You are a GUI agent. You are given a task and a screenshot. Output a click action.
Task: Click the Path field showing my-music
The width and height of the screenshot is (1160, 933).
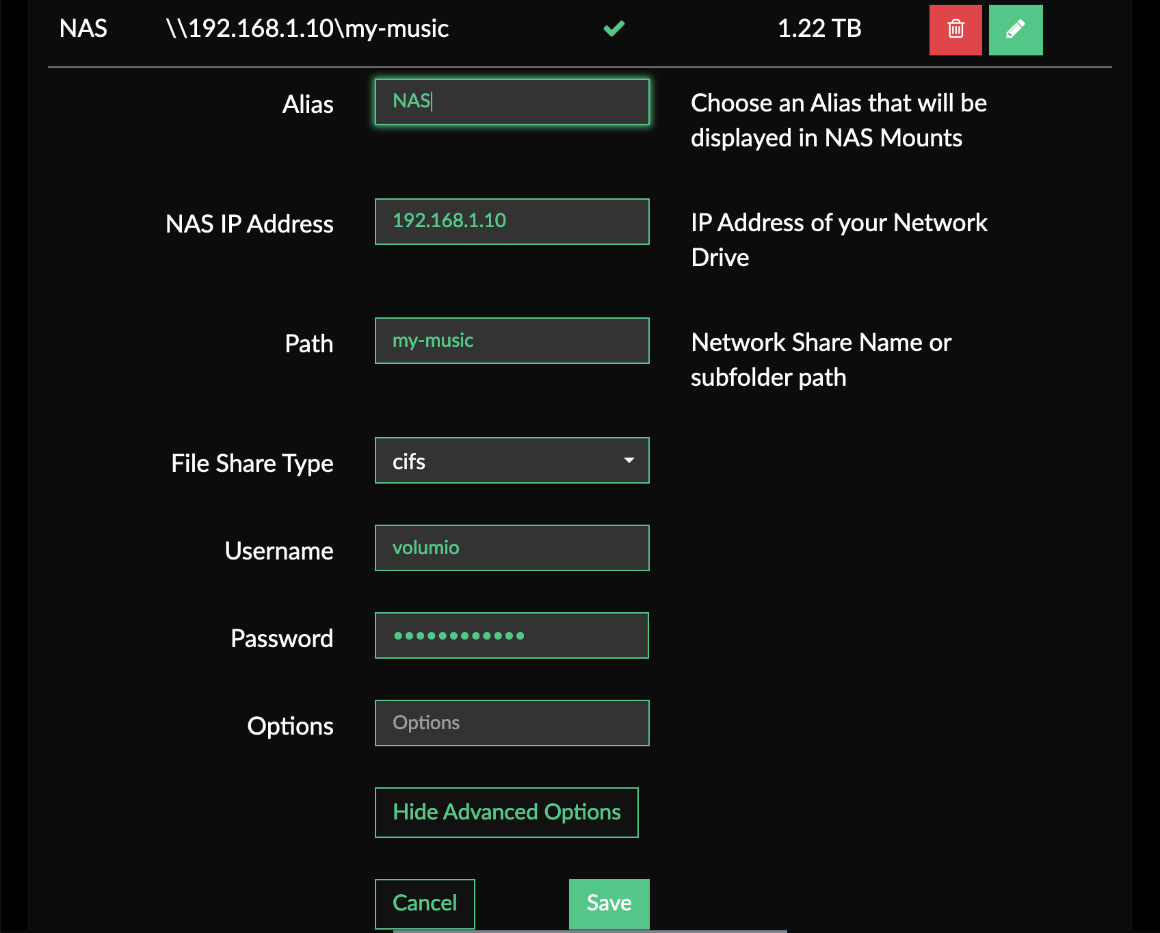pos(512,341)
